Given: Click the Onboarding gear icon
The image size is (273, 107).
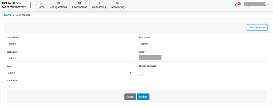Looking at the screenshot, I should (x=99, y=3).
